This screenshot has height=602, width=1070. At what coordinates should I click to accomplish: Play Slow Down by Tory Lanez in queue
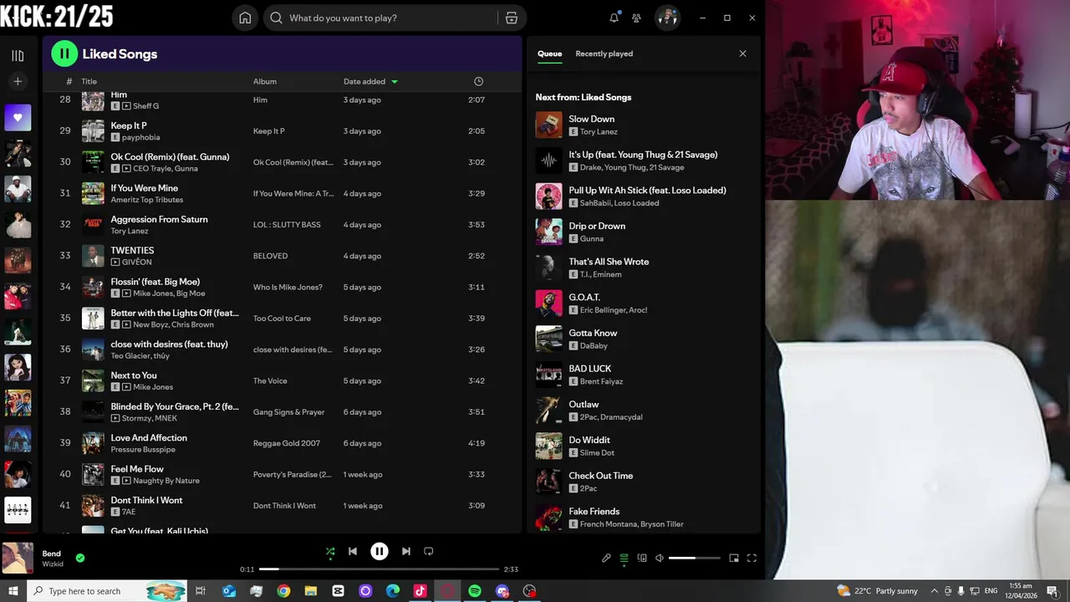(x=642, y=125)
